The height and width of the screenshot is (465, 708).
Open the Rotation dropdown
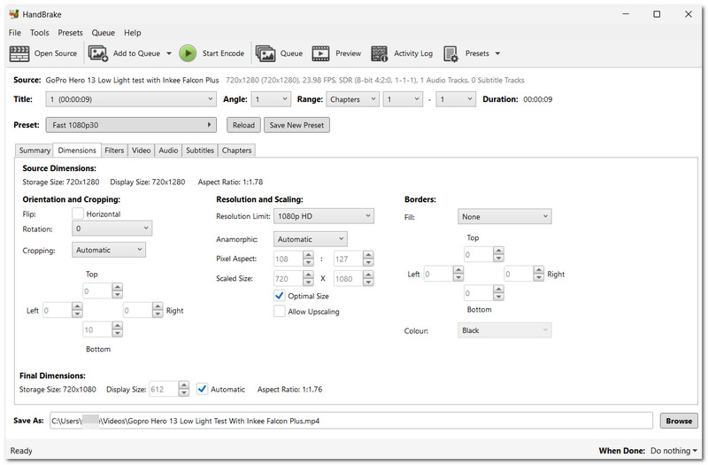click(x=112, y=229)
